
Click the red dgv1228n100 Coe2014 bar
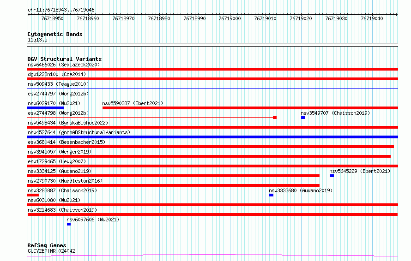click(x=212, y=79)
